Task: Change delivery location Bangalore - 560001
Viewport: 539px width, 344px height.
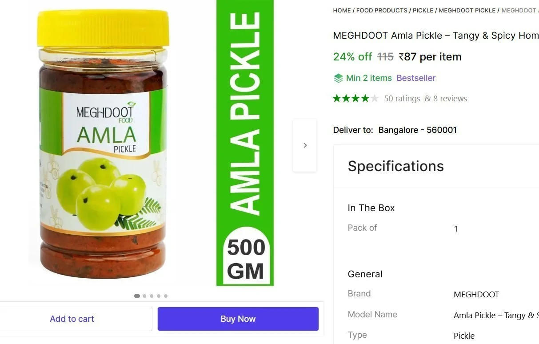Action: click(417, 130)
